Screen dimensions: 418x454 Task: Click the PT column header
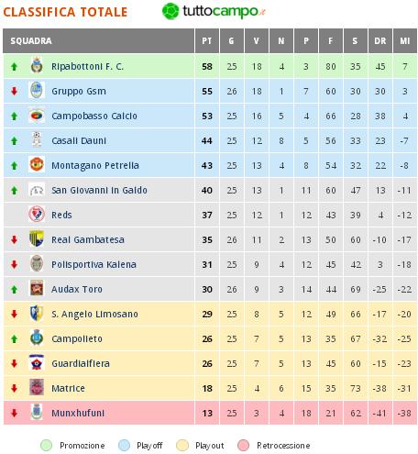[207, 41]
